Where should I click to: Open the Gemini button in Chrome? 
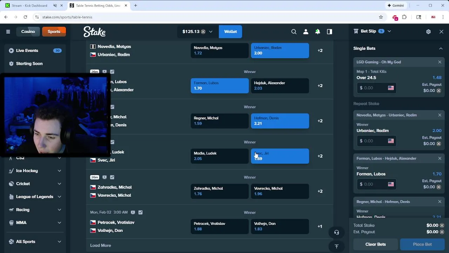point(395,6)
